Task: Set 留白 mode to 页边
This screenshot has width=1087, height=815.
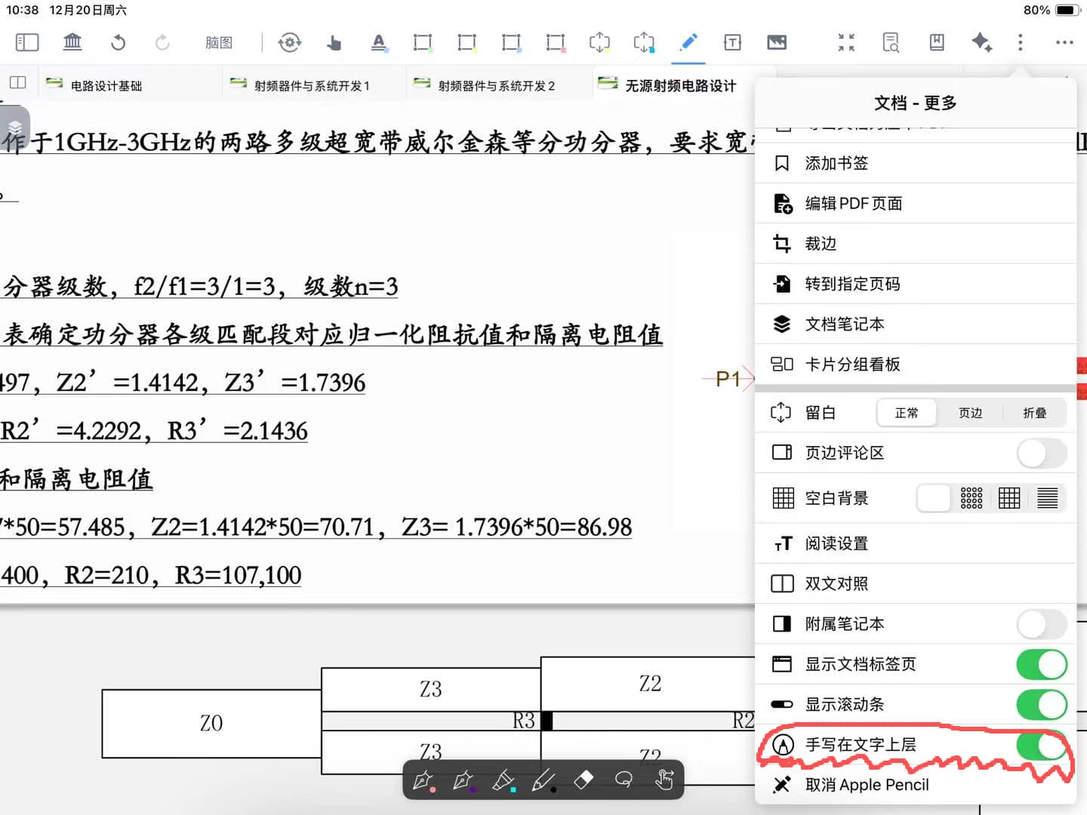Action: pyautogui.click(x=970, y=413)
